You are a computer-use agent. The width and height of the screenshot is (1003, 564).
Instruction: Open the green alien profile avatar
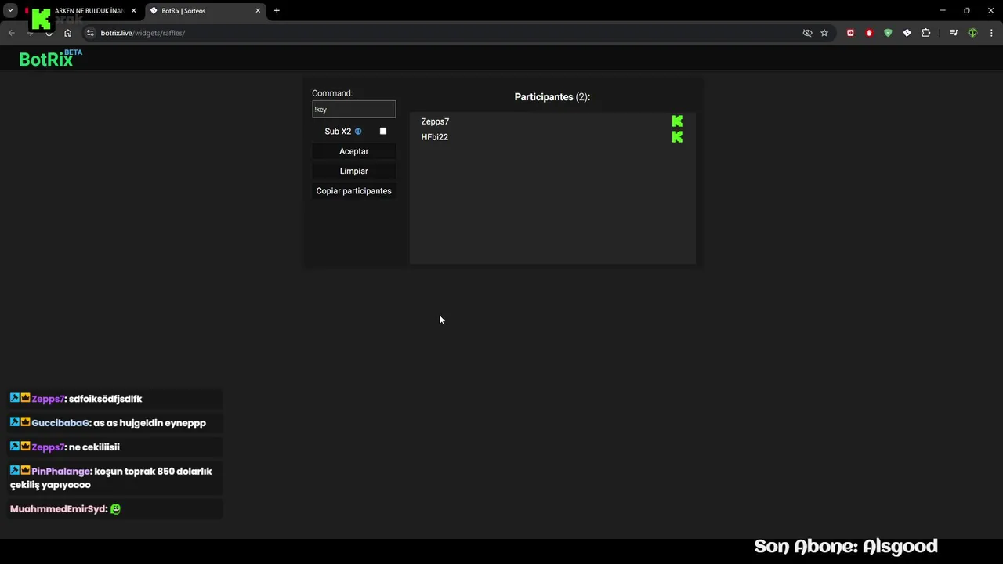[972, 33]
